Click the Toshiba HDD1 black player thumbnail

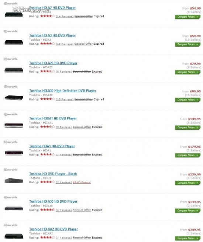pyautogui.click(x=14, y=181)
